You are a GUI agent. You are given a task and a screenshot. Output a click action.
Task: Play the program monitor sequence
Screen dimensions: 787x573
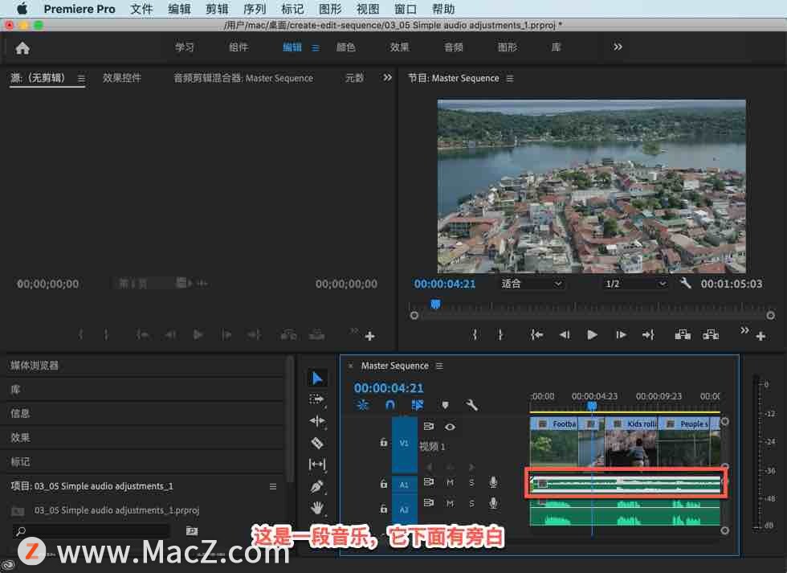[x=592, y=335]
